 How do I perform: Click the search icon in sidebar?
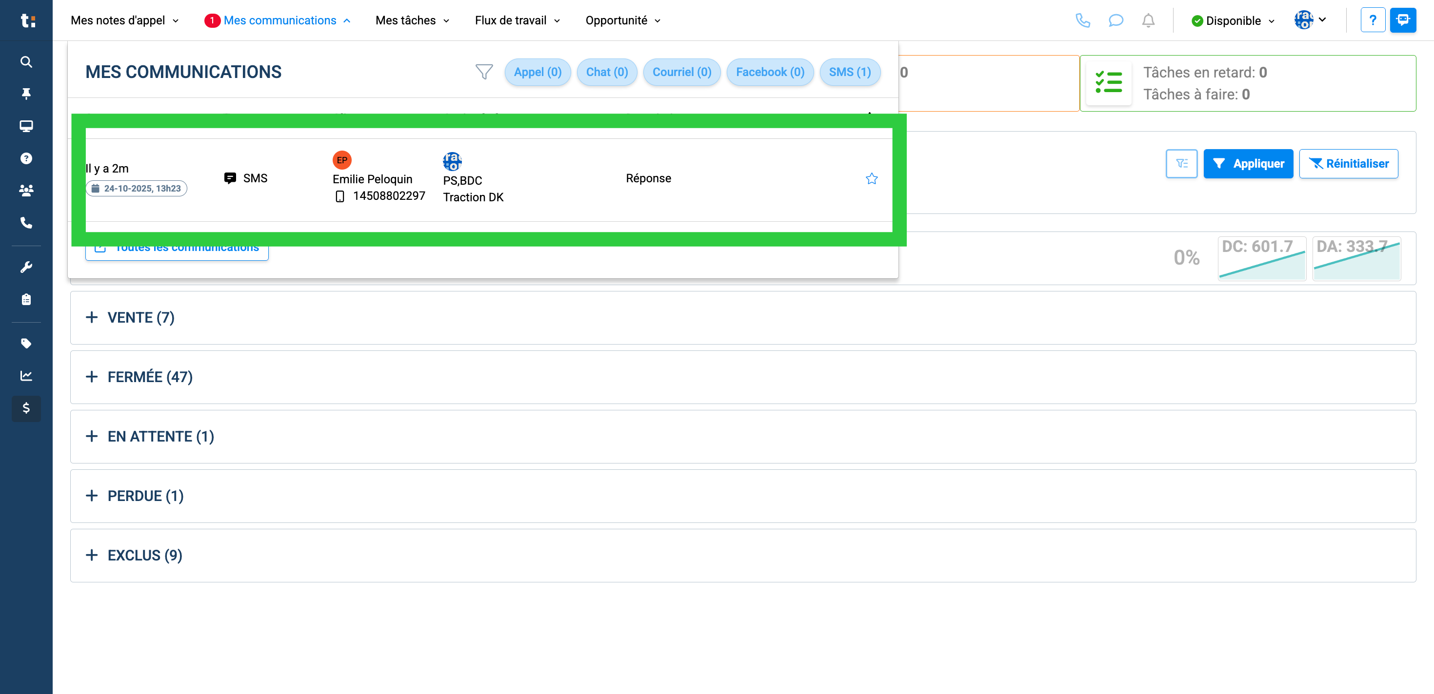click(x=26, y=62)
